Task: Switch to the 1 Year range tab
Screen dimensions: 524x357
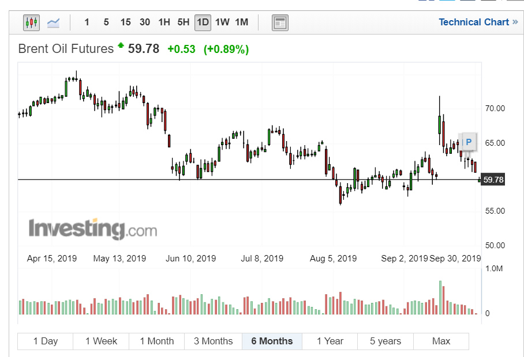Action: click(330, 341)
